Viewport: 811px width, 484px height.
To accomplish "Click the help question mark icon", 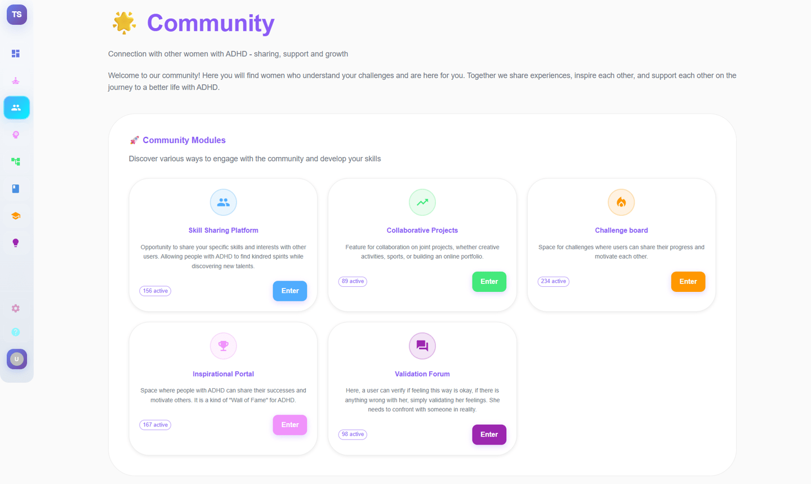I will tap(16, 332).
